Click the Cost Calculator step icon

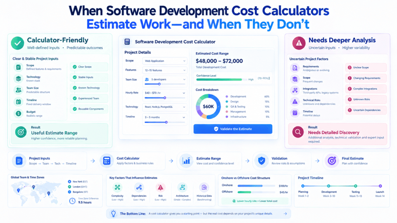(x=107, y=161)
